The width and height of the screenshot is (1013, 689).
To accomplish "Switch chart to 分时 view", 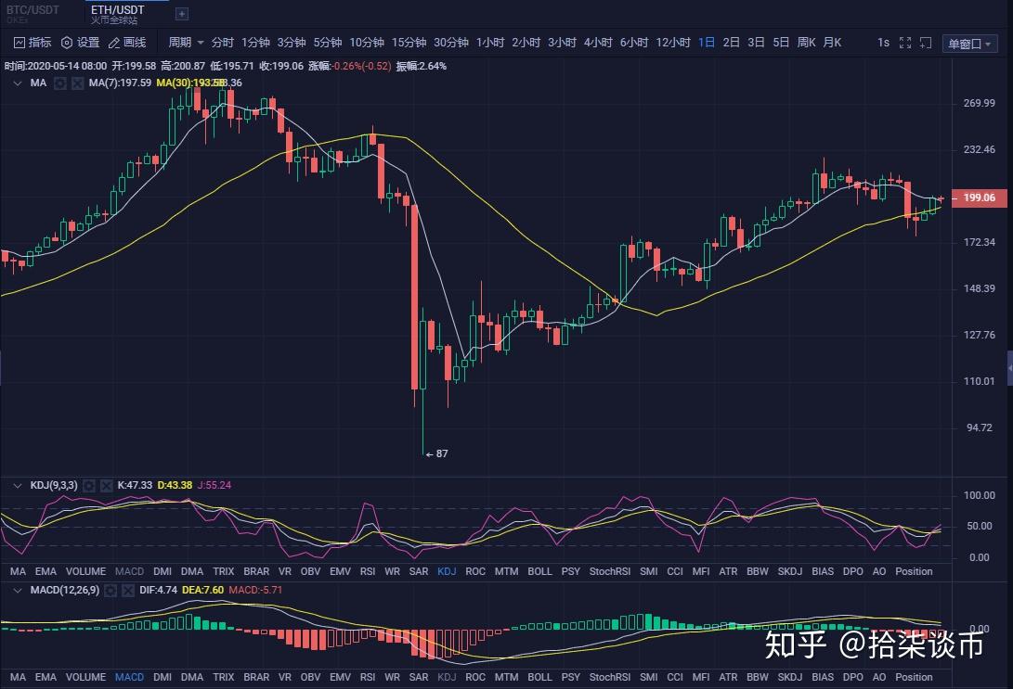I will (x=222, y=43).
